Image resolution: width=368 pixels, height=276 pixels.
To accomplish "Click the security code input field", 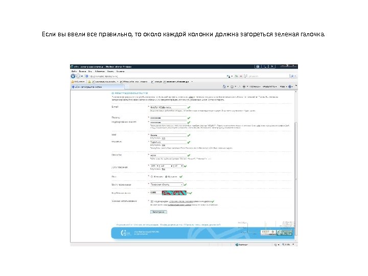I will (155, 193).
